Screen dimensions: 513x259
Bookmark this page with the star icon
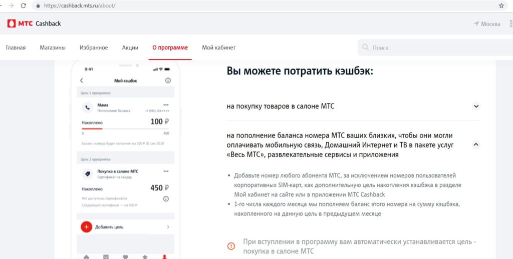pos(501,5)
